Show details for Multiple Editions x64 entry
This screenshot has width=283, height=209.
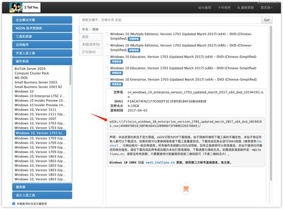pyautogui.click(x=134, y=39)
